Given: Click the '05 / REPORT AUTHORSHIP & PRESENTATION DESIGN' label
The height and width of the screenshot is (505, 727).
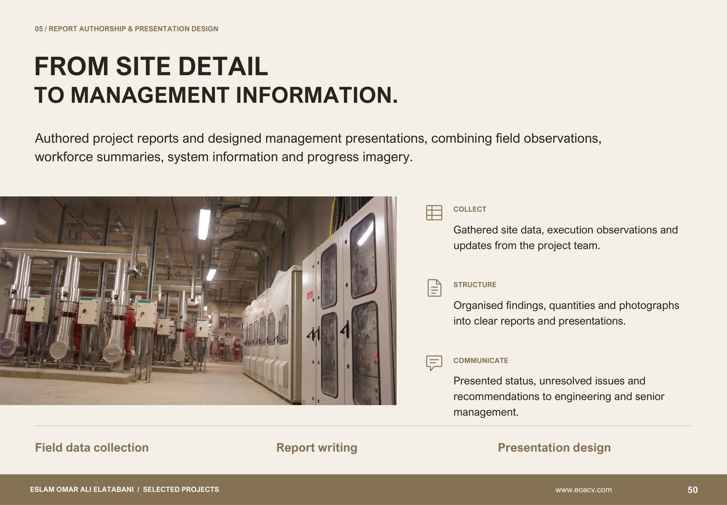Looking at the screenshot, I should (x=127, y=29).
